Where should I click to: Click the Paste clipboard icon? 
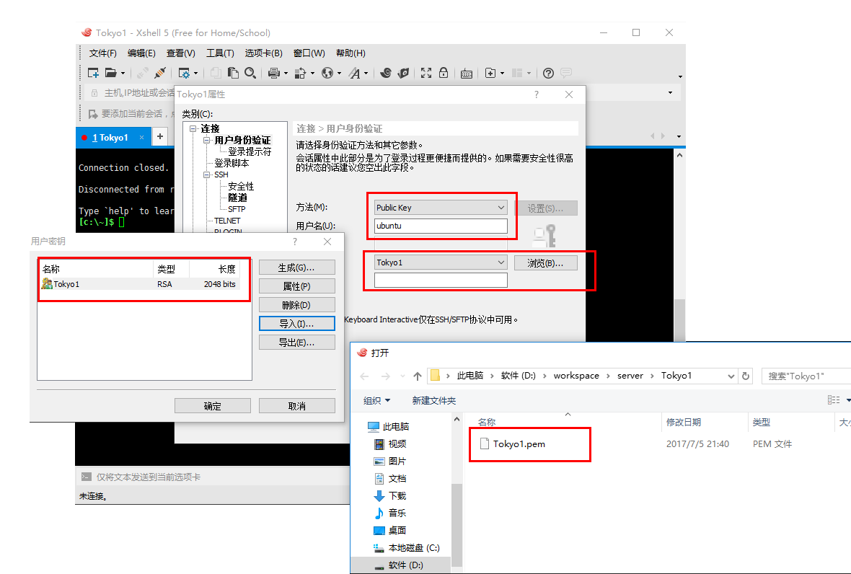click(x=234, y=73)
